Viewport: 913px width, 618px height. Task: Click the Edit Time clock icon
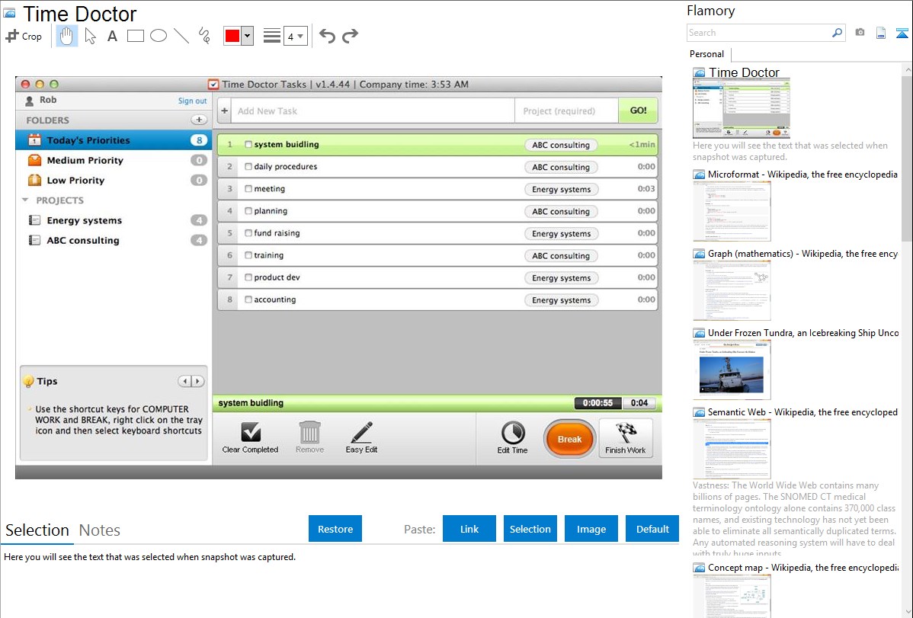[512, 433]
